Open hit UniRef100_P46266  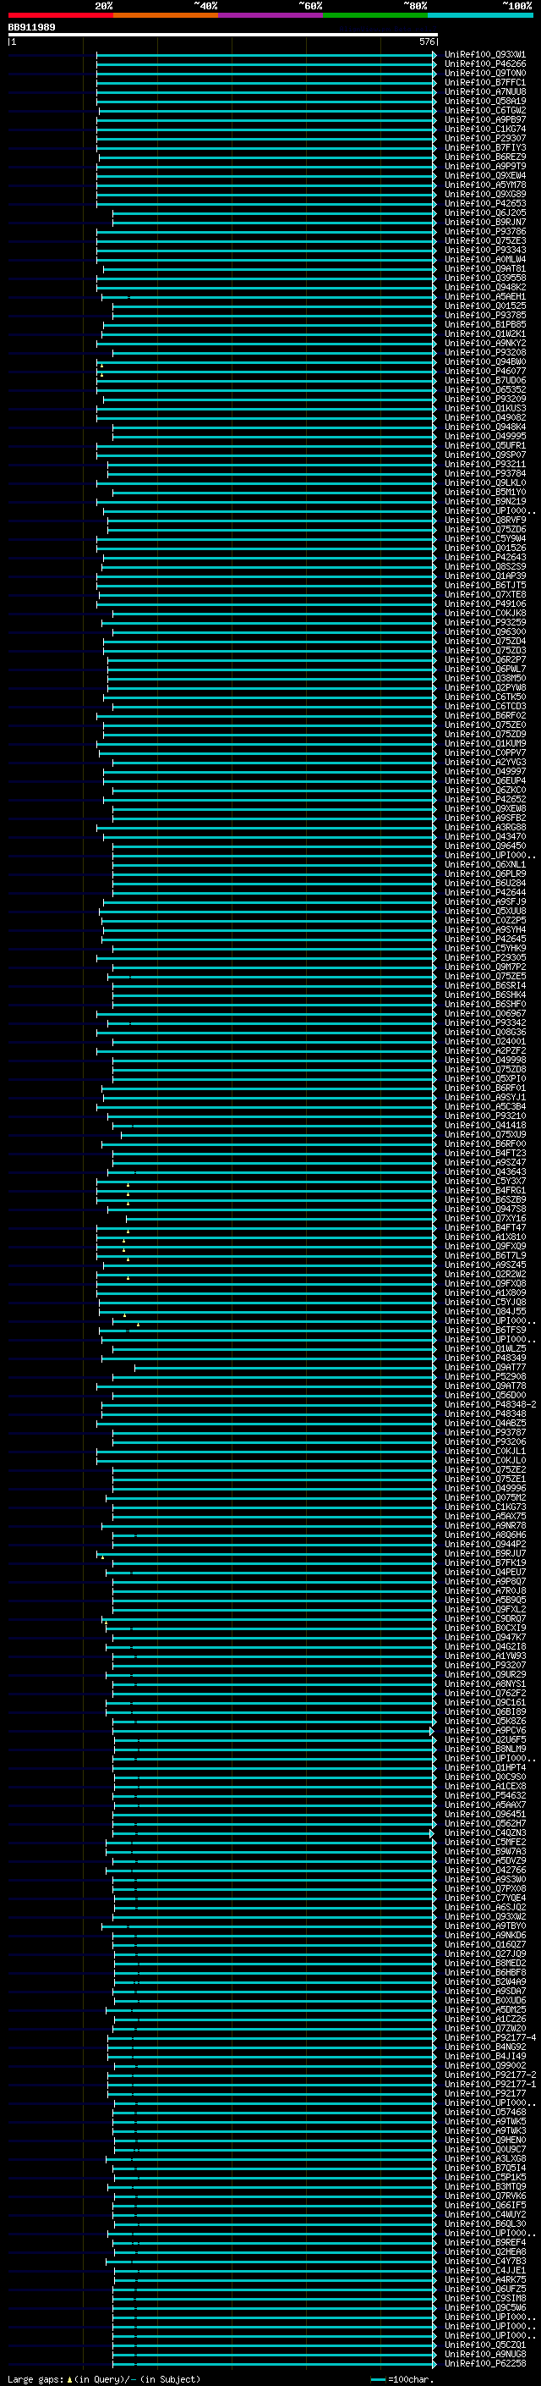click(485, 64)
